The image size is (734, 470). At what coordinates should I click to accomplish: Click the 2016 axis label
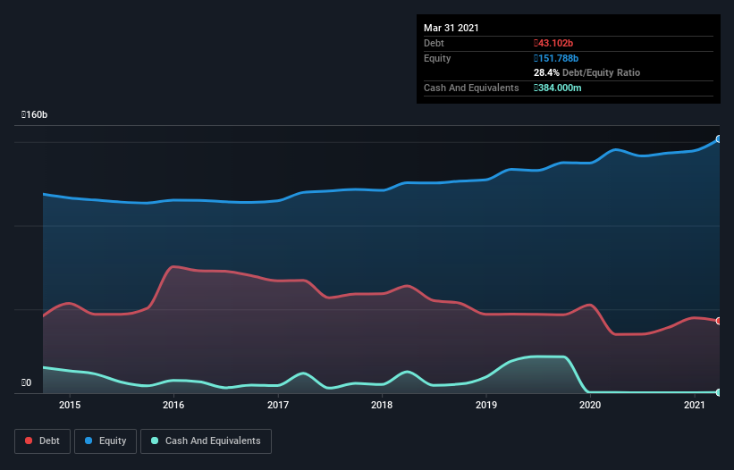(173, 405)
